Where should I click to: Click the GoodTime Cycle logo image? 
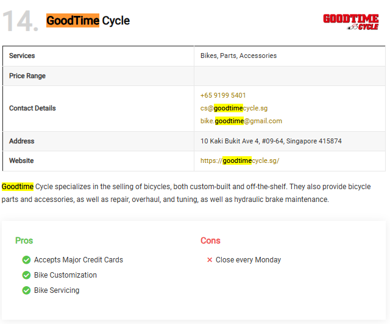(x=351, y=22)
